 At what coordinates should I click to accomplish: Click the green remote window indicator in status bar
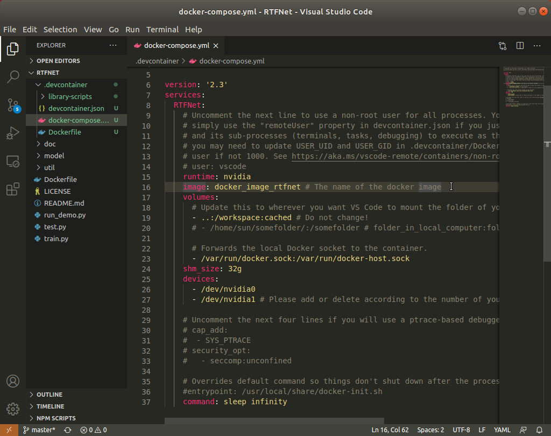9,430
